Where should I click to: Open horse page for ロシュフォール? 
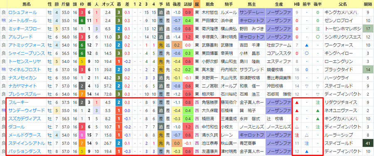(22, 12)
